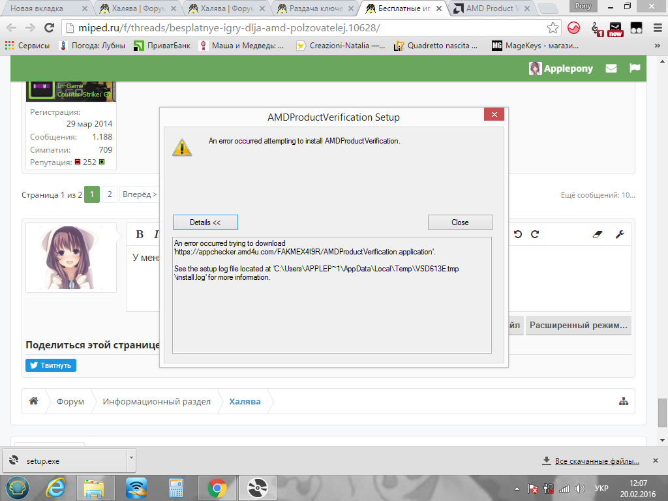Expand more bookmarks chevron
Screen dimensions: 668x501
(658, 46)
